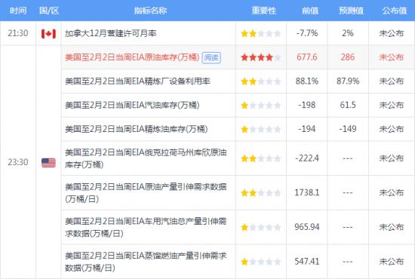
Task: Click star rating for EIA精炼厂设备利用率 row
Action: click(x=261, y=81)
